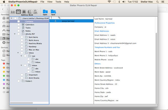The height and width of the screenshot is (110, 168).
Task: Click the Notes view toolbar icon
Action: pos(29,12)
